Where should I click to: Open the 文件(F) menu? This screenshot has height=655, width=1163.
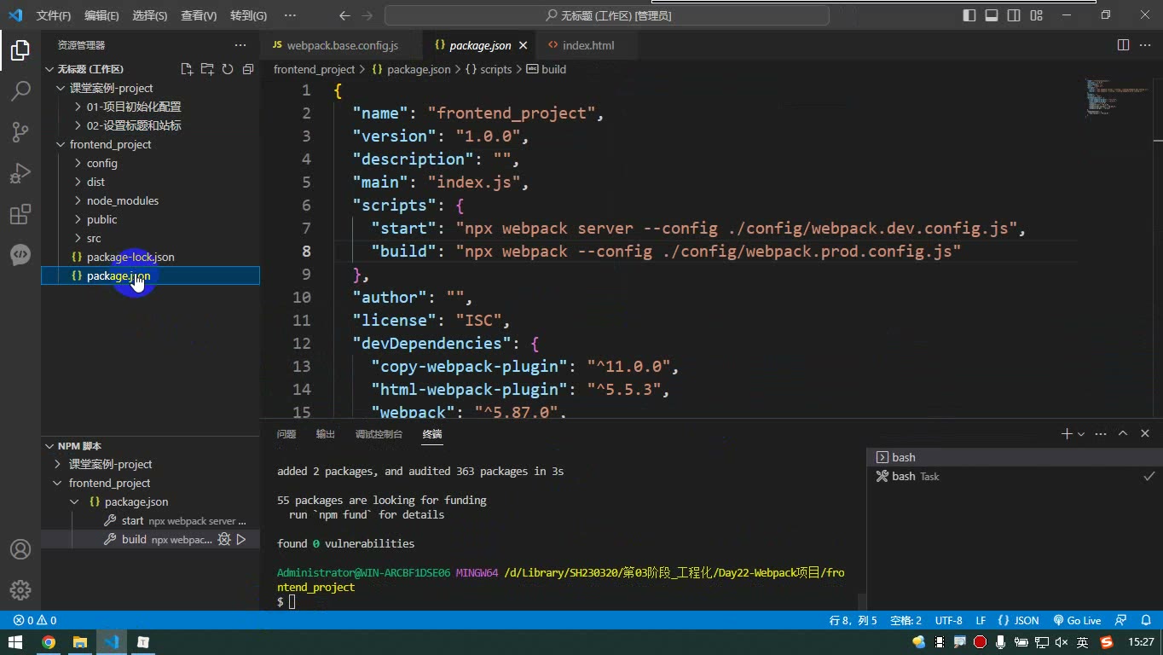pos(54,15)
